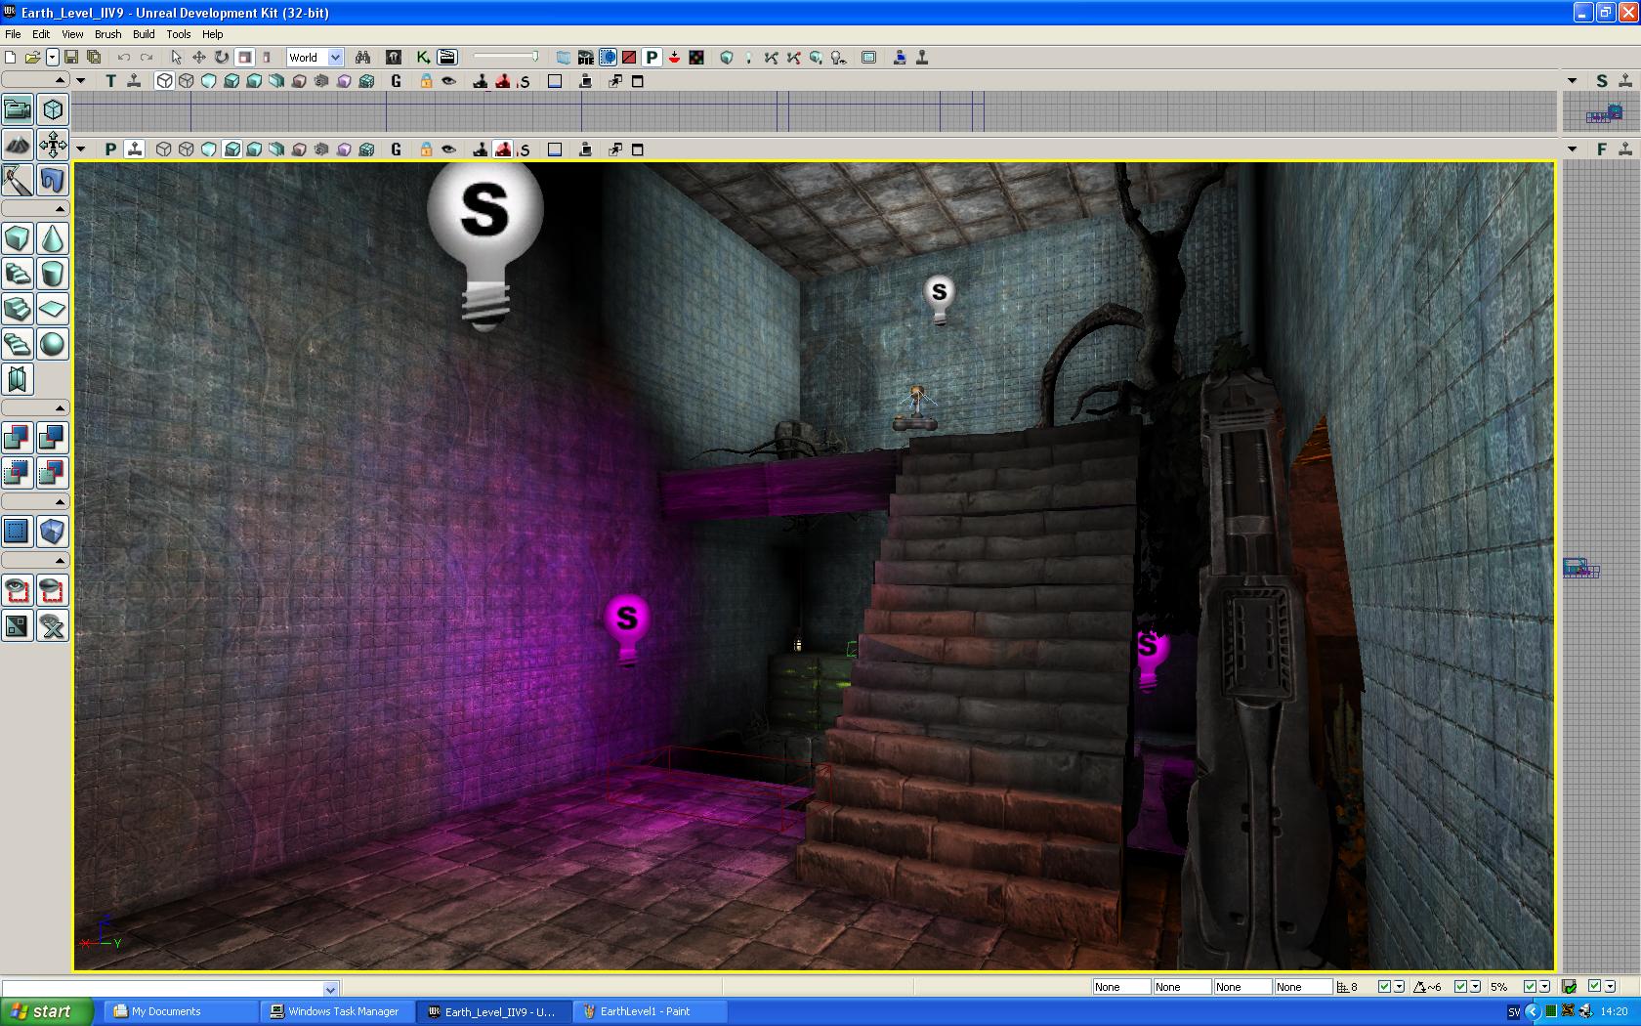Screen dimensions: 1641x1026
Task: Toggle Brush Wireframe mode in top viewport
Action: click(x=164, y=81)
